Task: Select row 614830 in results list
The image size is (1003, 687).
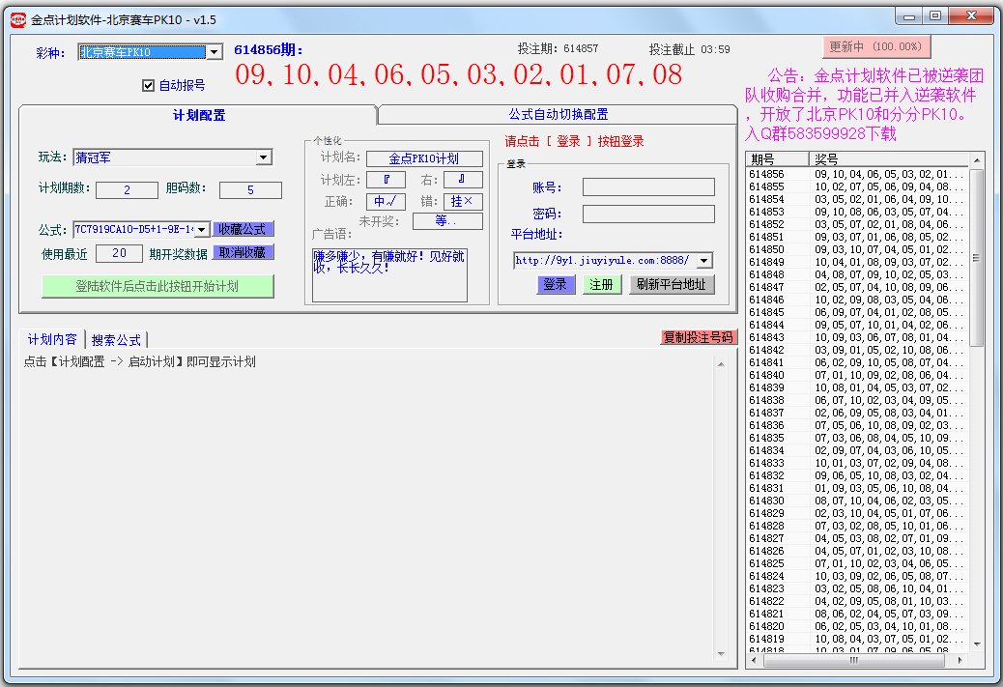Action: (857, 501)
